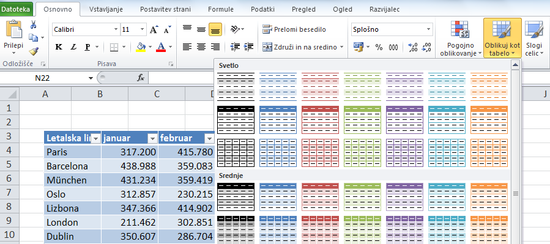Switch to the Formule ribbon tab
The image size is (550, 244).
(221, 9)
